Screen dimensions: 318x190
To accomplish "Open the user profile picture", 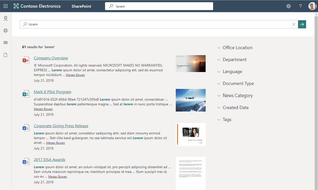I will click(312, 6).
